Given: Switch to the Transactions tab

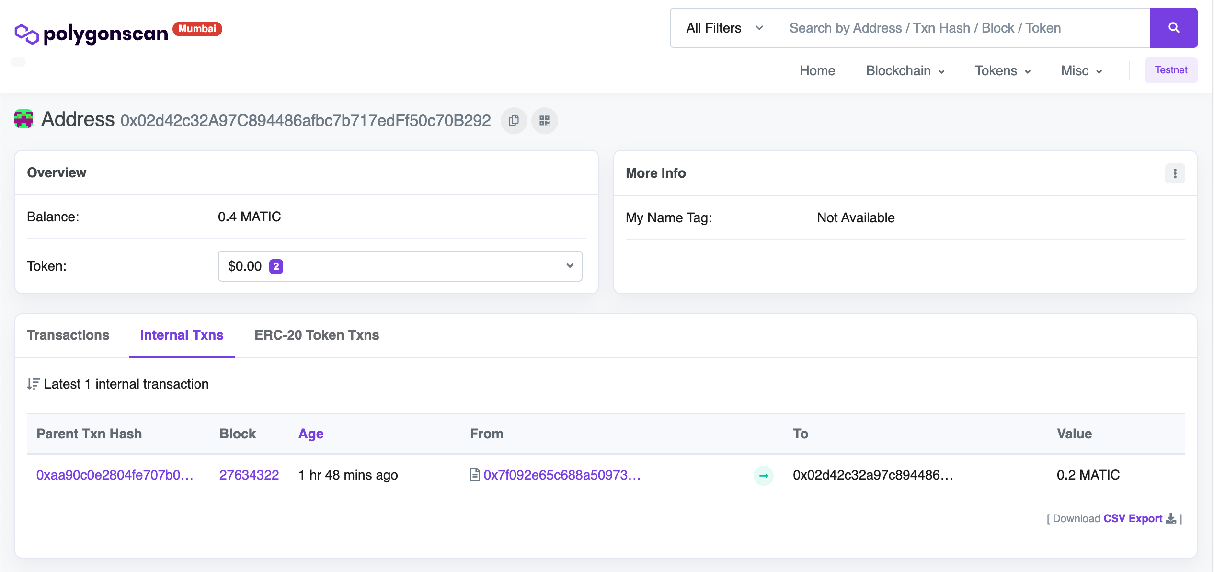Looking at the screenshot, I should [x=68, y=335].
